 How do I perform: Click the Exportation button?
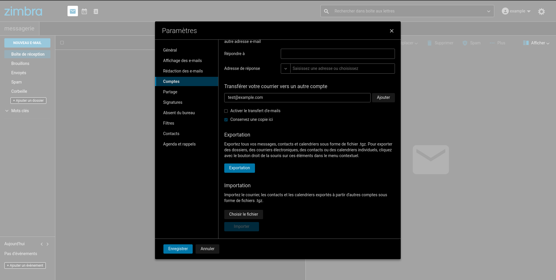239,168
